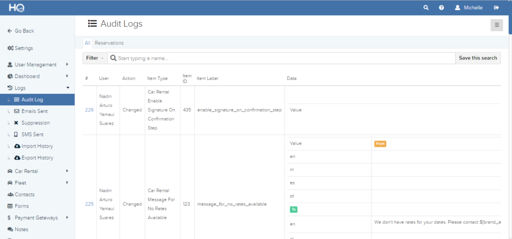Open Notes from the sidebar

tap(17, 229)
